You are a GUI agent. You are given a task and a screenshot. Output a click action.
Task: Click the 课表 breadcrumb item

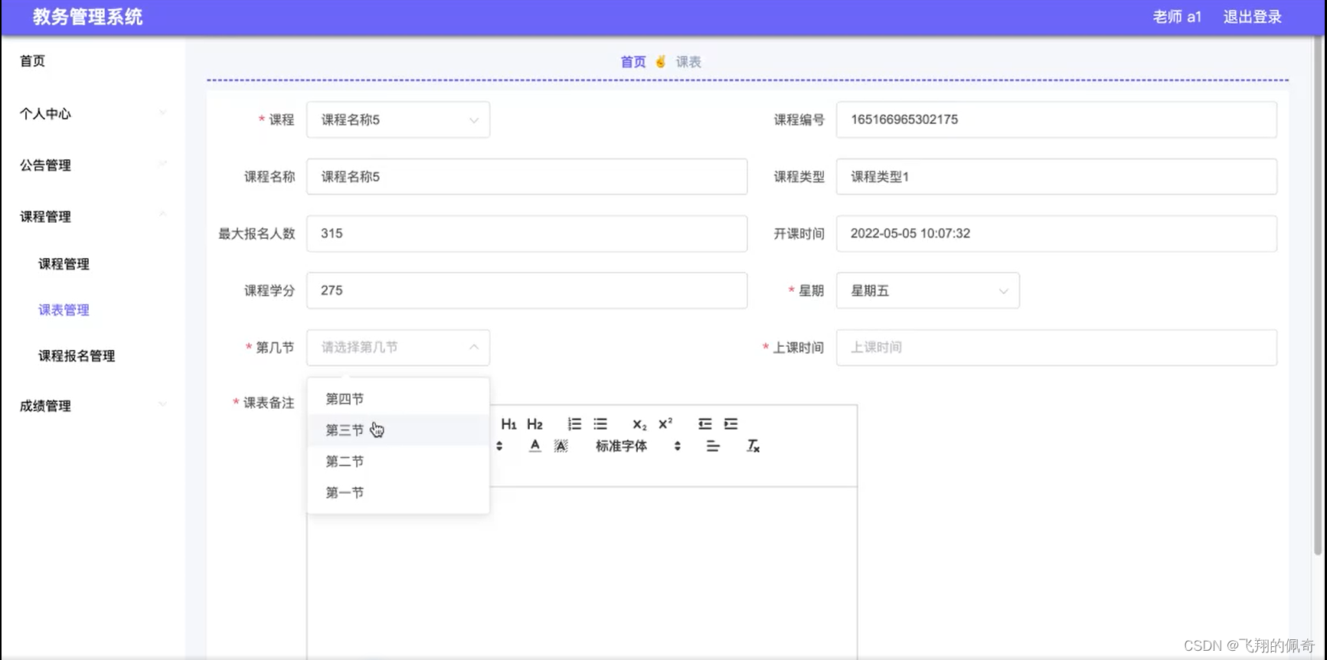pos(688,62)
